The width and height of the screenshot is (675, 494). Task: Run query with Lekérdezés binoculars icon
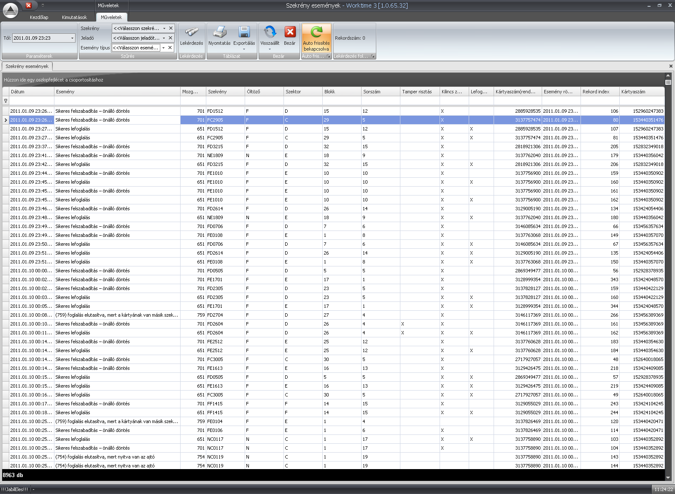192,32
